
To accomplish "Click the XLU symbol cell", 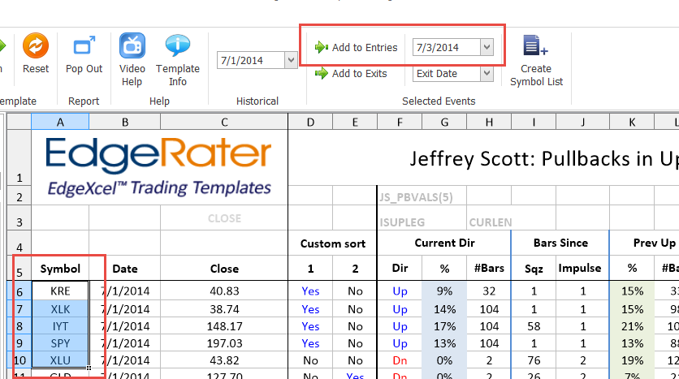I will click(60, 360).
